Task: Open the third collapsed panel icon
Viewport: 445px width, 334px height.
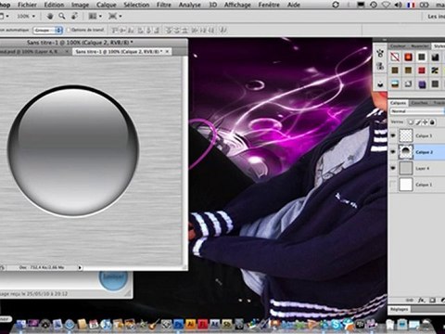Action: pyautogui.click(x=380, y=83)
